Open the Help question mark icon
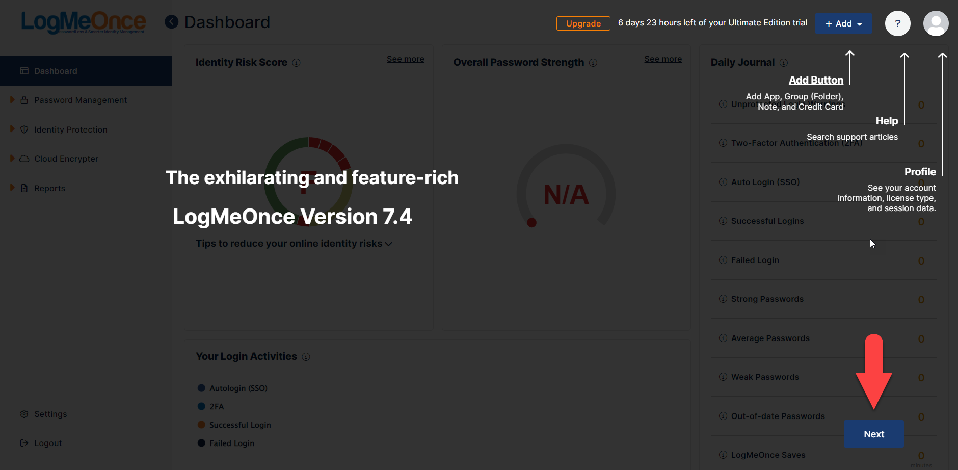This screenshot has height=470, width=958. (897, 23)
